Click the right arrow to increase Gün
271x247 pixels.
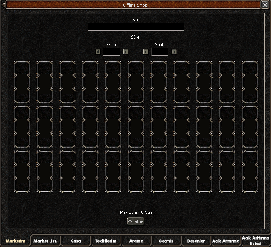126,52
